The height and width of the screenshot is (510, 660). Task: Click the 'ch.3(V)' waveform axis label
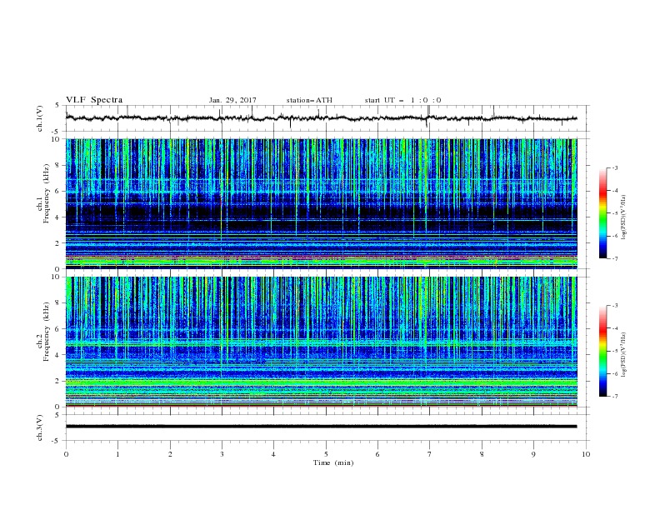[x=40, y=427]
